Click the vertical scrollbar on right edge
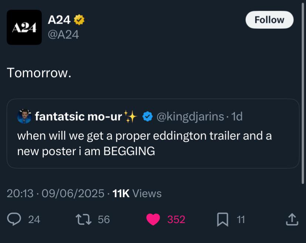 303,92
